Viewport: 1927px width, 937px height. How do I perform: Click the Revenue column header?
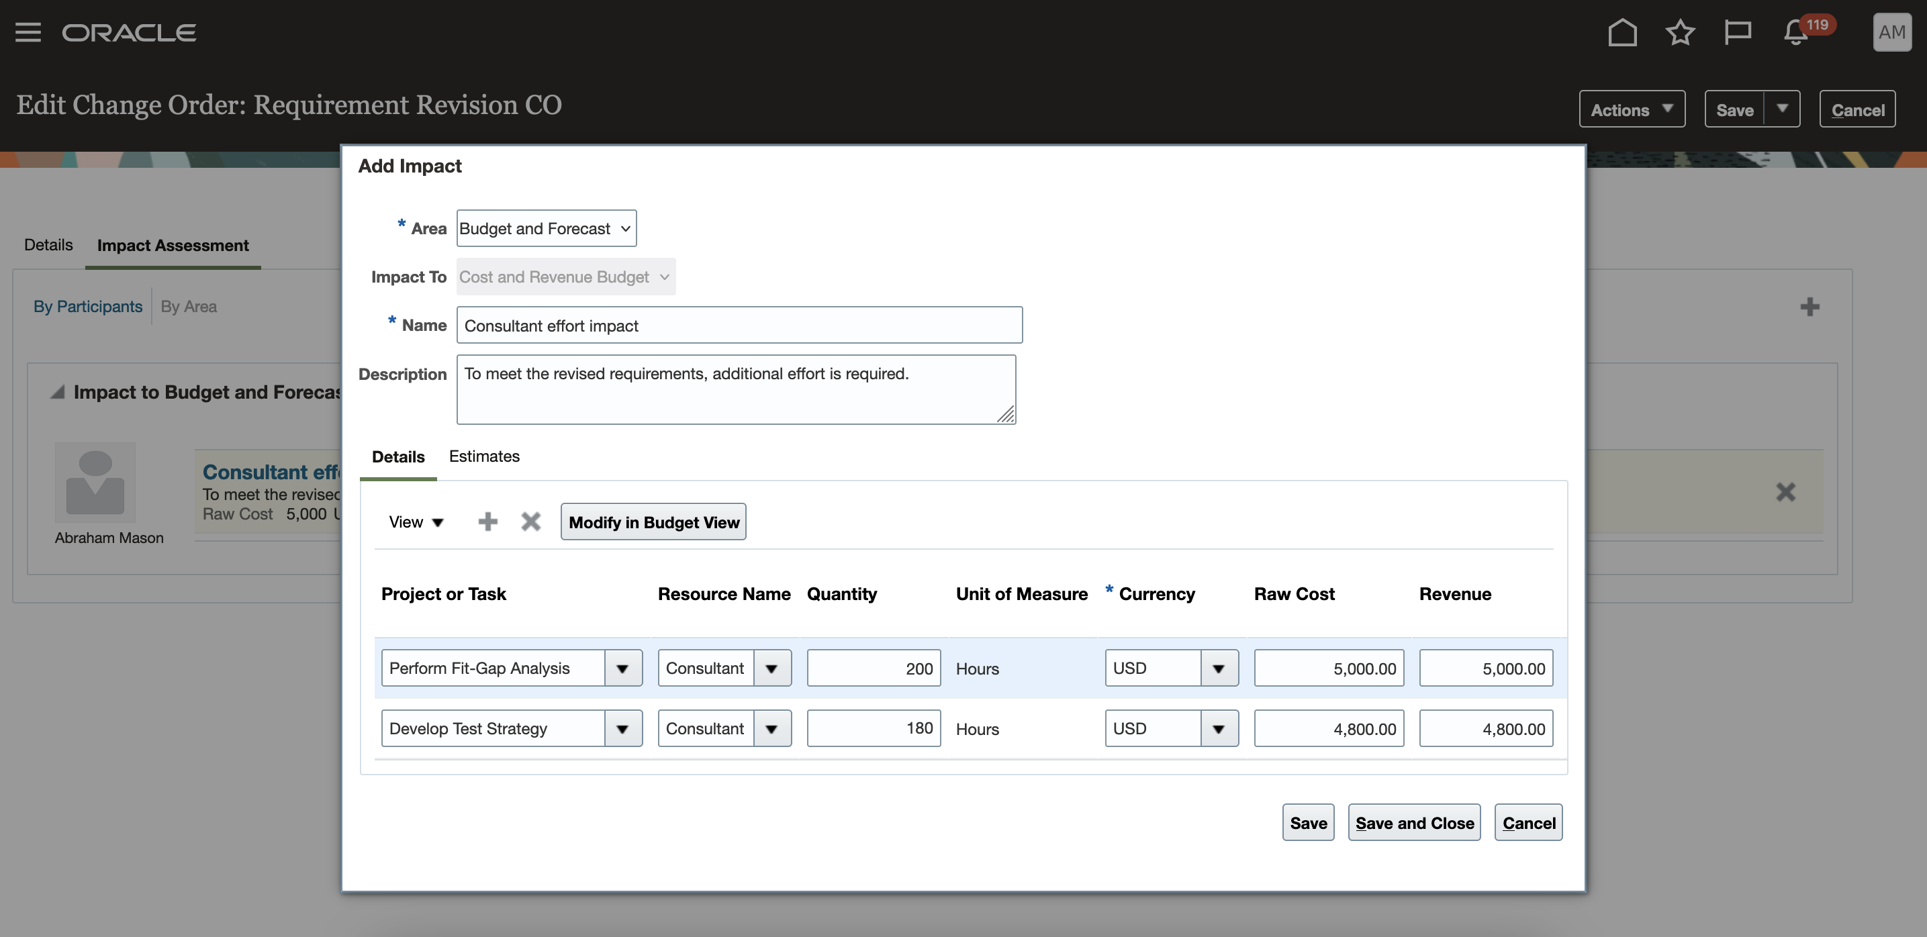click(x=1454, y=594)
